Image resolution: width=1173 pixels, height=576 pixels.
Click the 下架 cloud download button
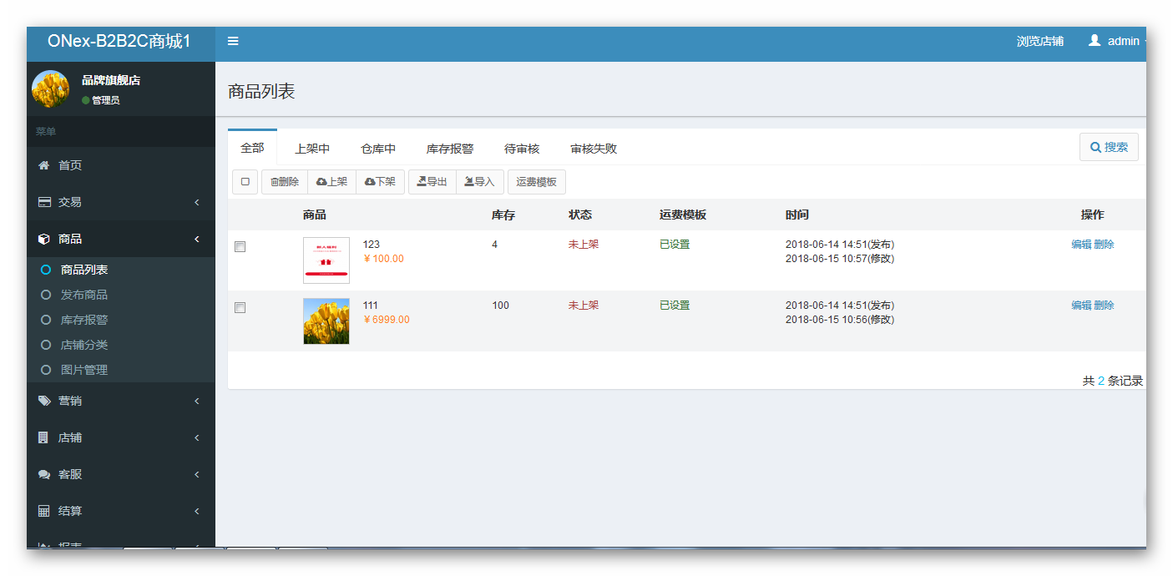381,182
